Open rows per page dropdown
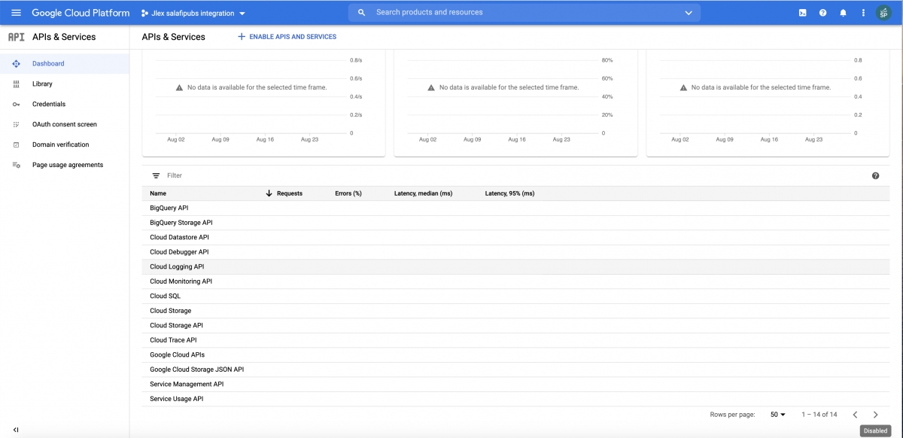 point(777,415)
